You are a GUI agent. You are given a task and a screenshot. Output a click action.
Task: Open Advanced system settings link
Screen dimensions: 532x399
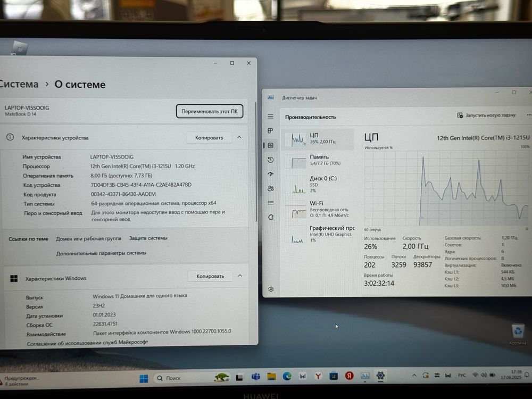[x=101, y=253]
